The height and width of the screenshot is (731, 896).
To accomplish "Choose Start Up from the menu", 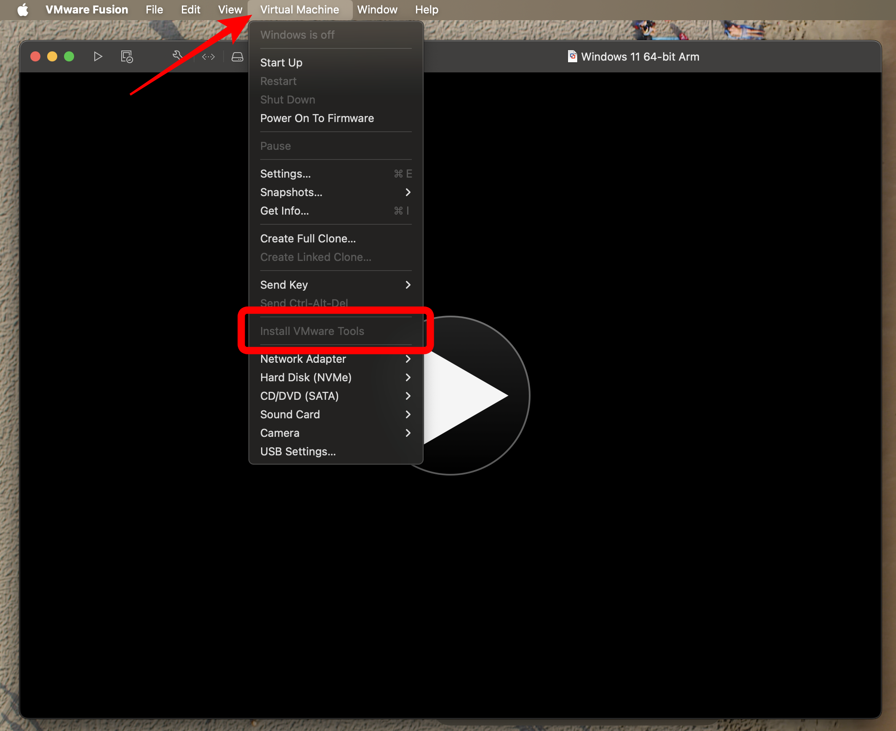I will tap(336, 62).
